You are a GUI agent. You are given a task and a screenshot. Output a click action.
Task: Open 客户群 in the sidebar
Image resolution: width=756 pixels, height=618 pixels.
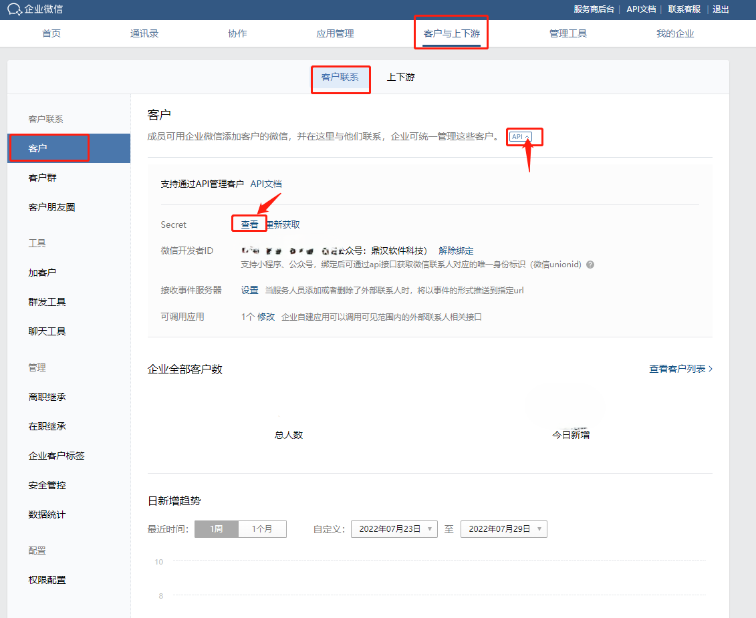[42, 178]
